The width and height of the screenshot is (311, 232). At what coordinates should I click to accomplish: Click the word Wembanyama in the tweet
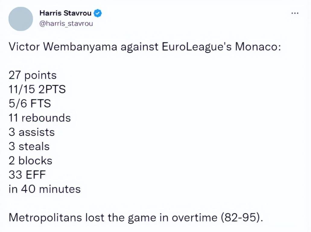click(x=80, y=47)
